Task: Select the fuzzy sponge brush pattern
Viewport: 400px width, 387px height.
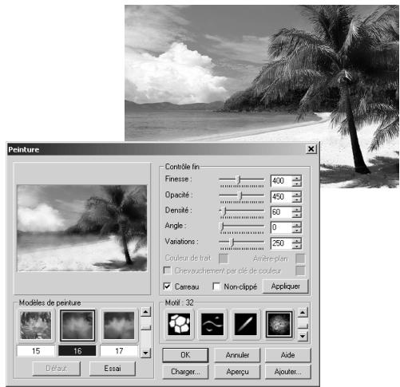Action: [279, 324]
